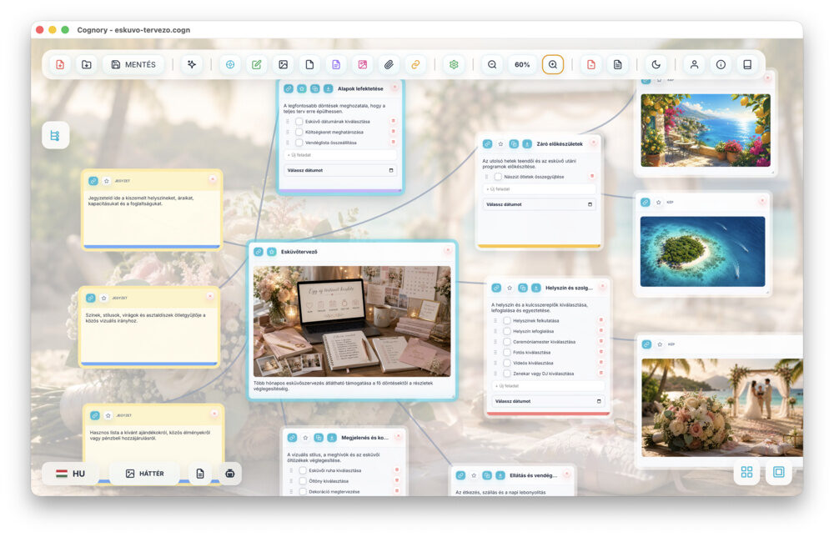The height and width of the screenshot is (537, 834).
Task: Click document icon next to HÁTTÉR
Action: point(200,473)
